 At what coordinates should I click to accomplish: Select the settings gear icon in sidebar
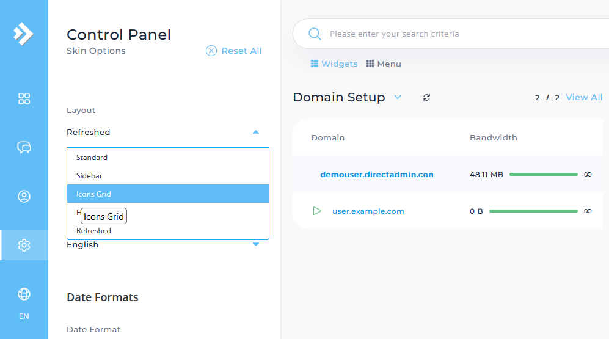click(x=24, y=245)
